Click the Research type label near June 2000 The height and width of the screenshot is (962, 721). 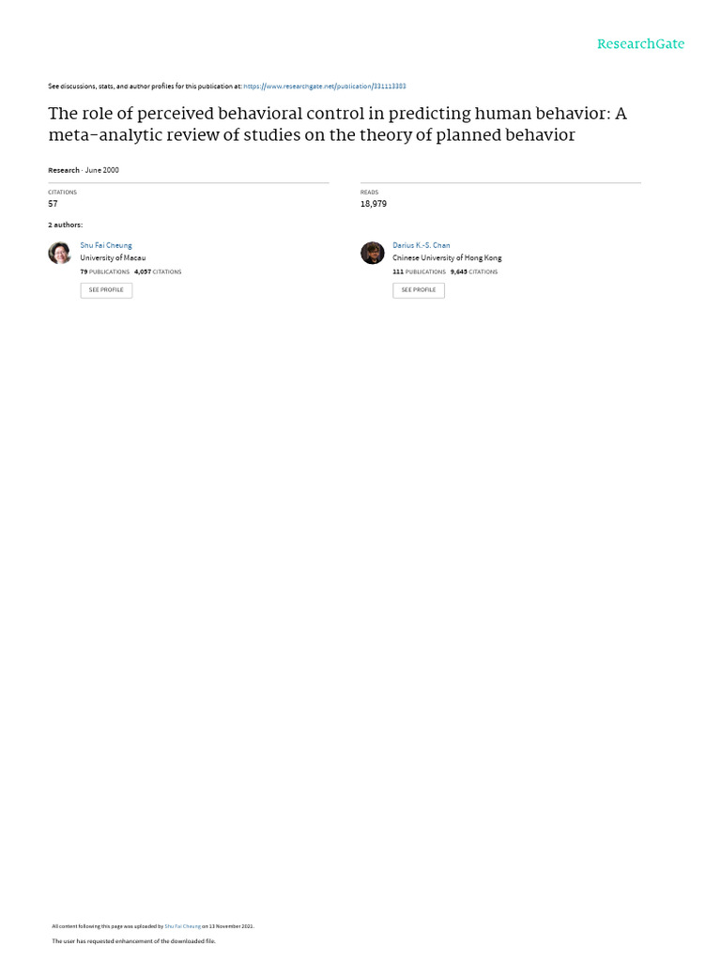pos(64,170)
